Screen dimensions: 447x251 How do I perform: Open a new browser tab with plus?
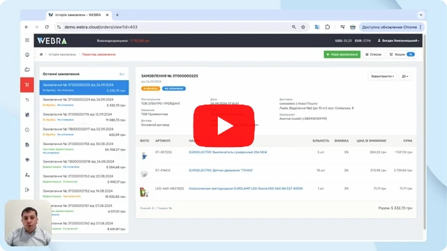click(x=117, y=15)
